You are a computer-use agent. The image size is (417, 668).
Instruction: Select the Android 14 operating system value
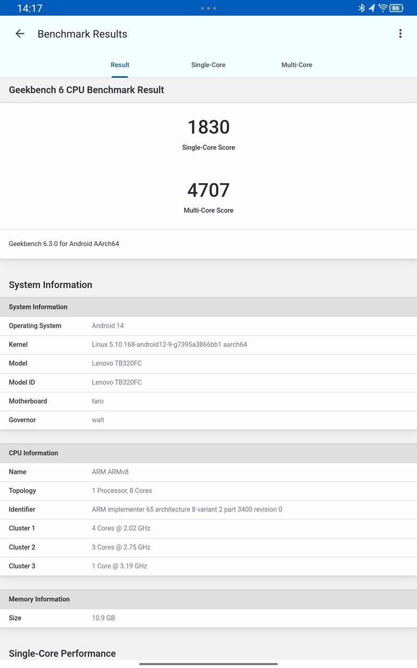(x=108, y=326)
